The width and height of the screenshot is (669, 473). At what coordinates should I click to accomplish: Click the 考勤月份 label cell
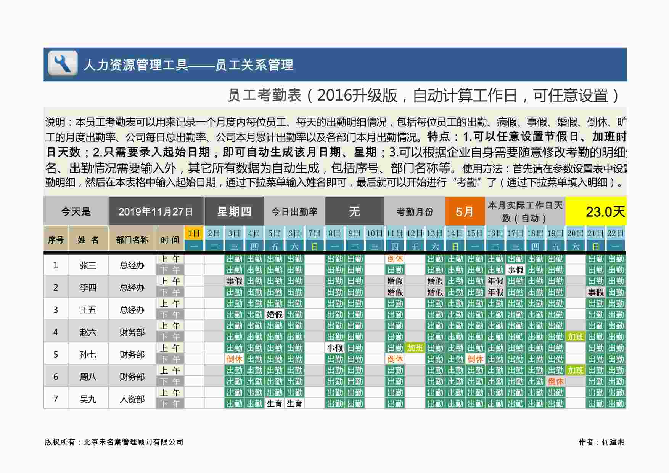click(415, 211)
